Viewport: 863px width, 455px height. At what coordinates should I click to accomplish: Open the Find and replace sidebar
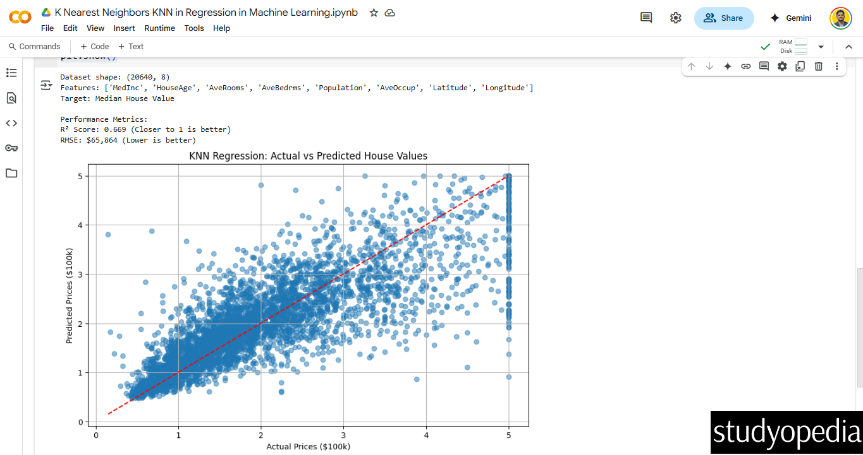[11, 98]
